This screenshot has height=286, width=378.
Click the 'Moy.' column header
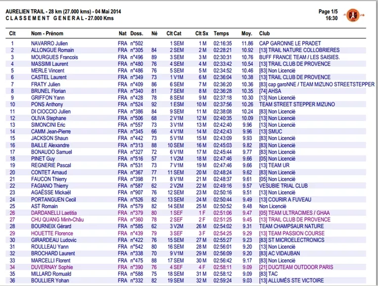click(x=247, y=33)
